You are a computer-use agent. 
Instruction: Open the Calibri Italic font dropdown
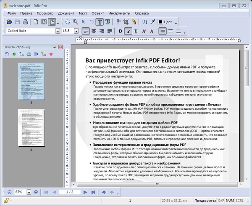coord(58,31)
